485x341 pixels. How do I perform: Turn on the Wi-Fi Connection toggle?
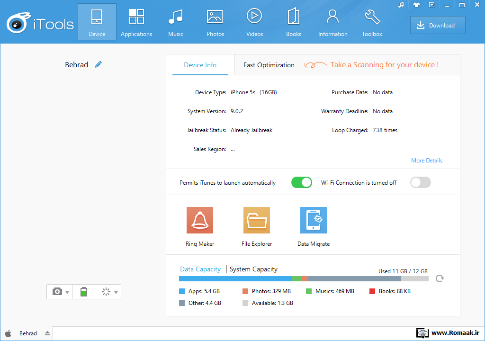click(421, 182)
